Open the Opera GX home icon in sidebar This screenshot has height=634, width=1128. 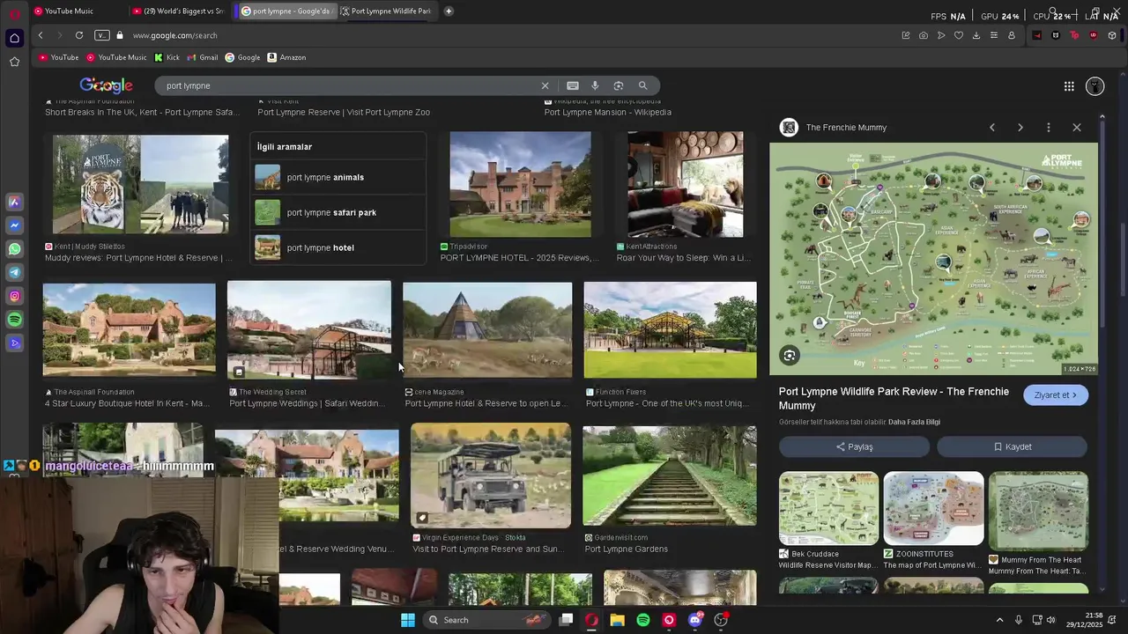14,38
